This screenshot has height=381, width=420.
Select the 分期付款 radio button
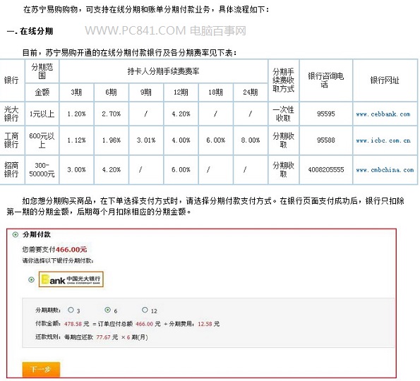pos(16,235)
